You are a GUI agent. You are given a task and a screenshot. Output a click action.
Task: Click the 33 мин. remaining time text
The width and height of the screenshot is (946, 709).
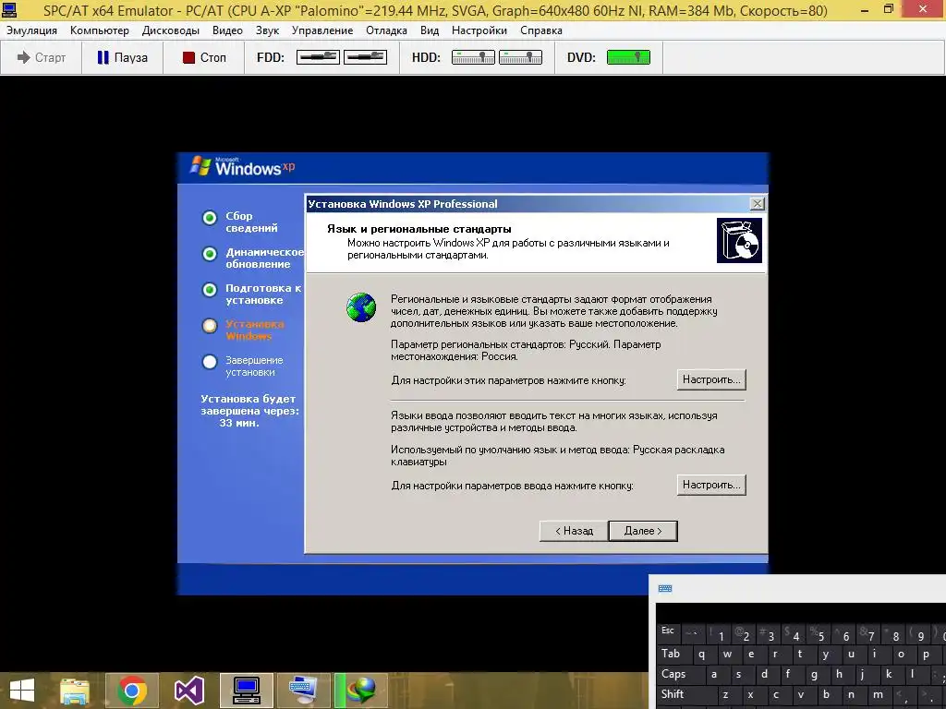click(239, 423)
